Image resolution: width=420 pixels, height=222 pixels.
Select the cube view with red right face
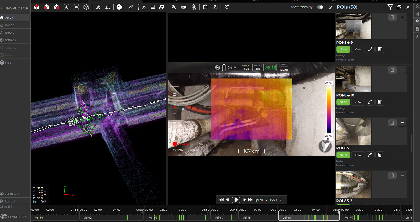pyautogui.click(x=56, y=7)
